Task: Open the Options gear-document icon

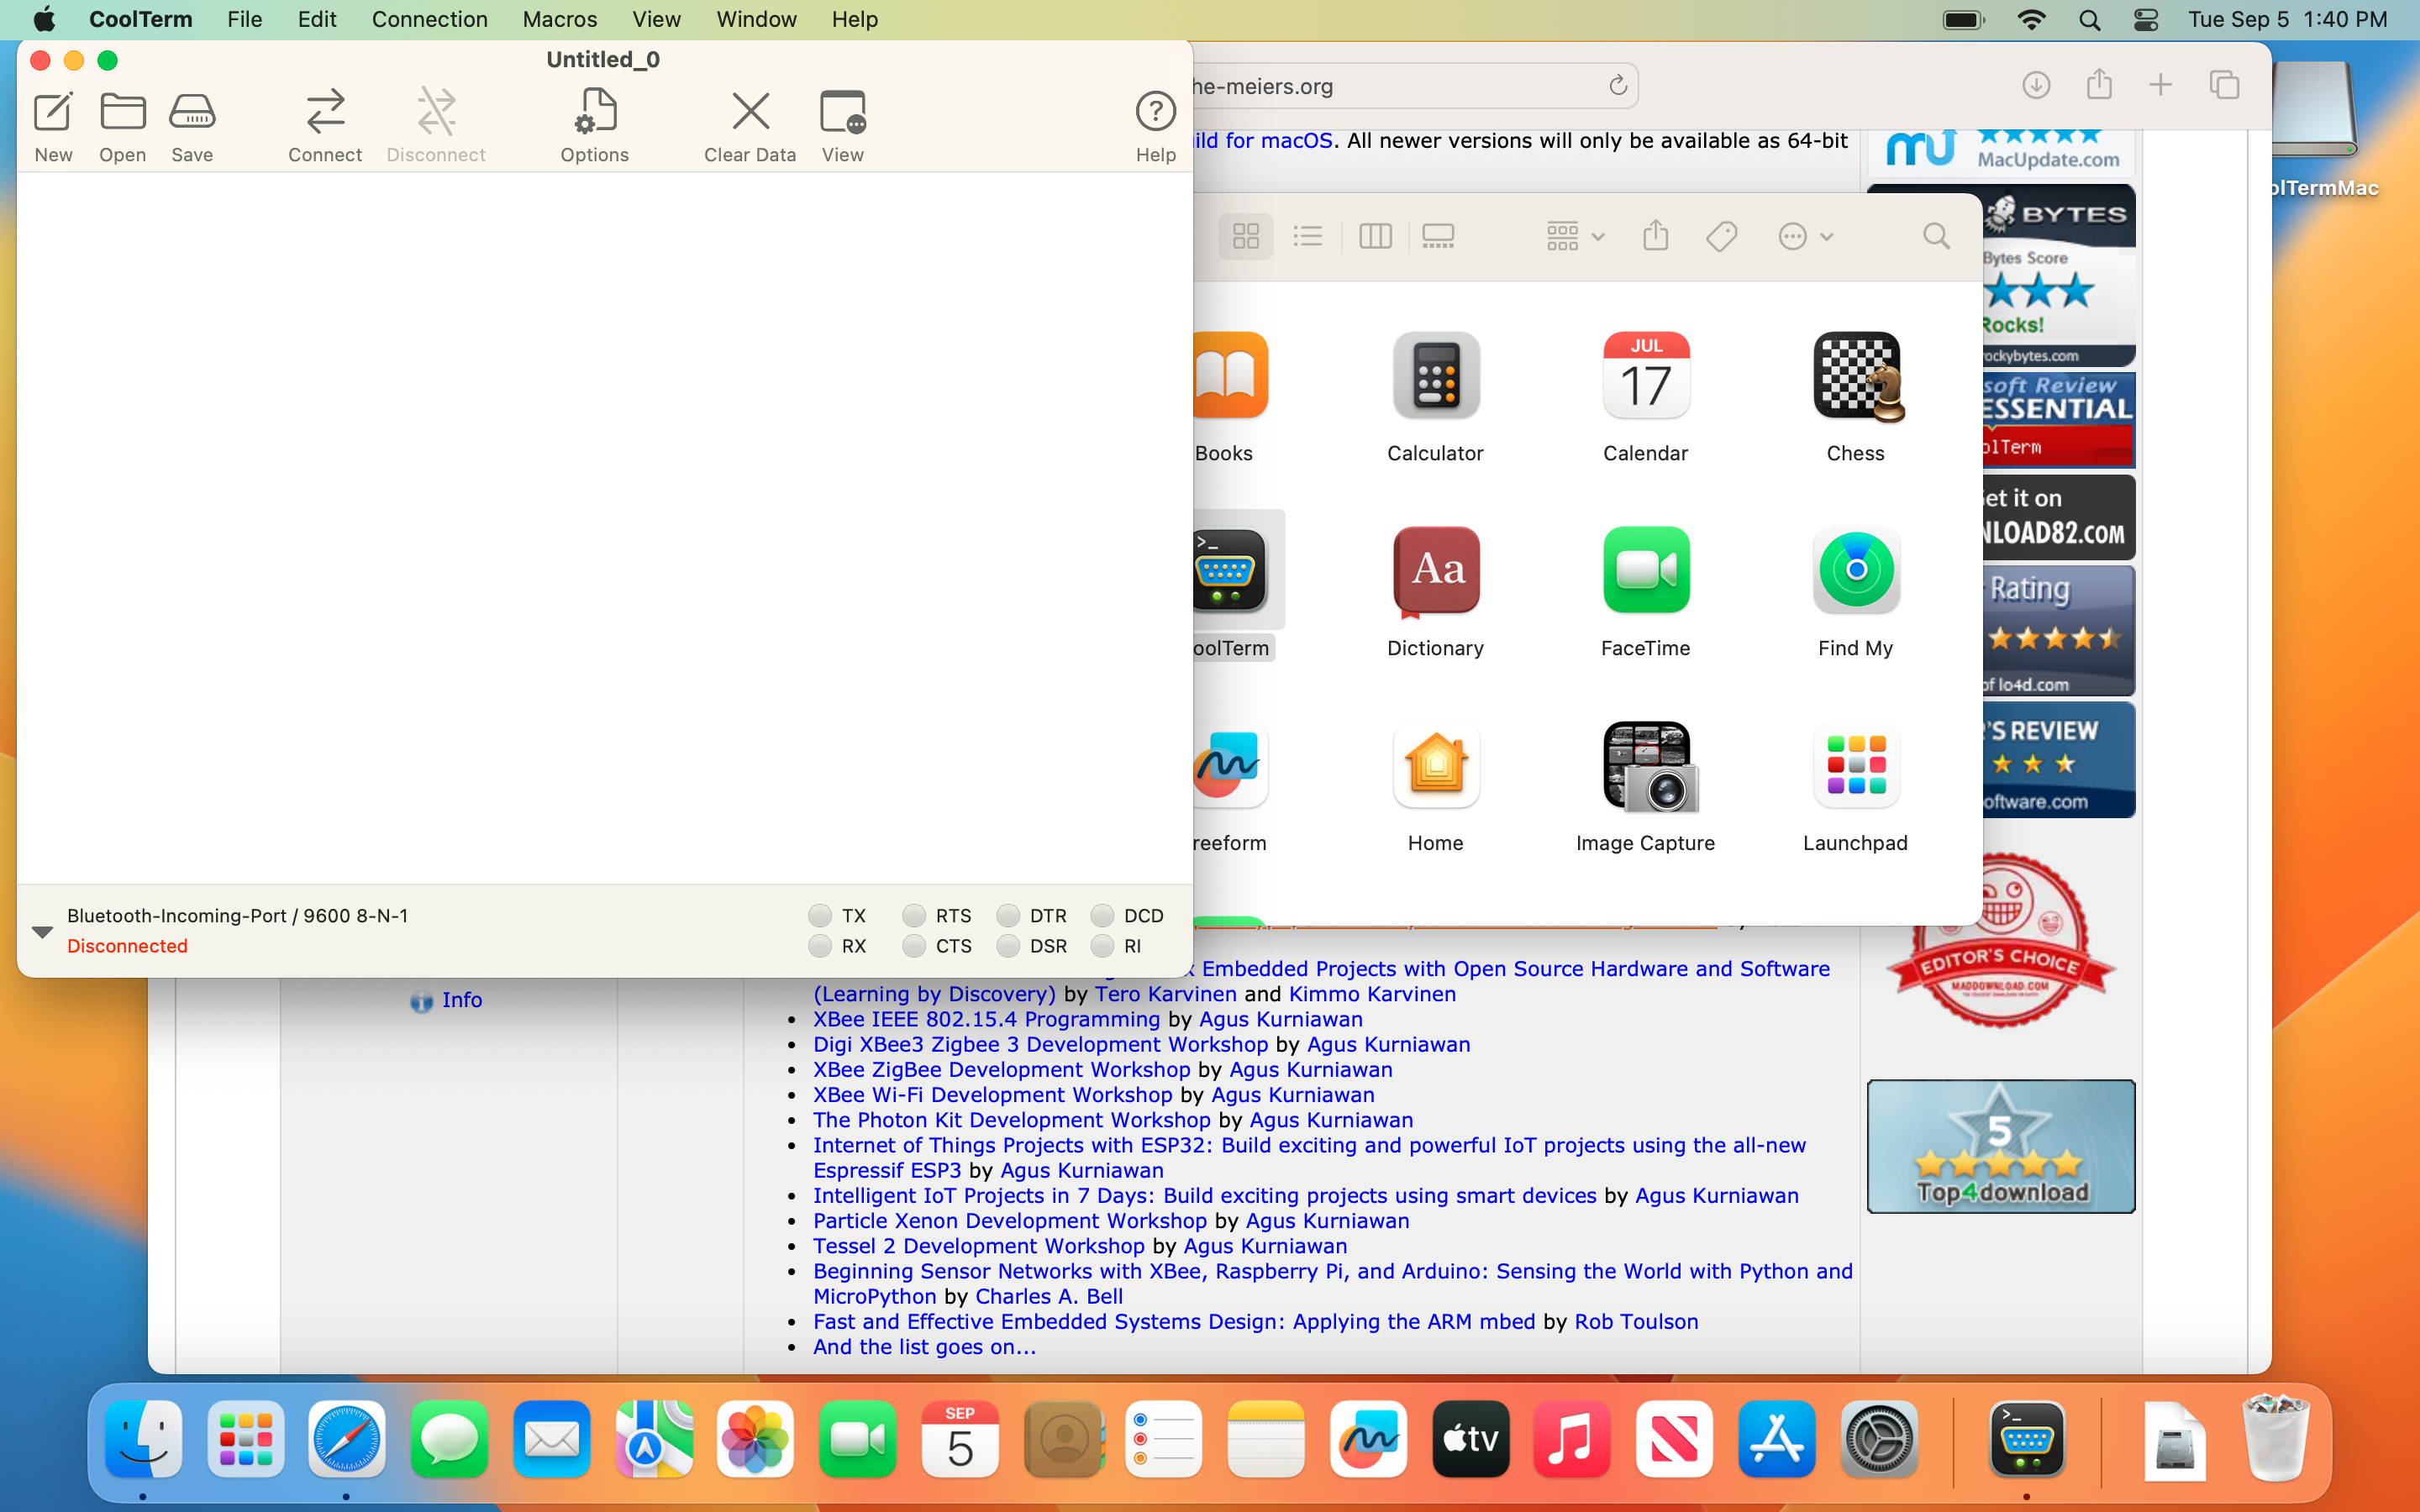Action: [595, 113]
